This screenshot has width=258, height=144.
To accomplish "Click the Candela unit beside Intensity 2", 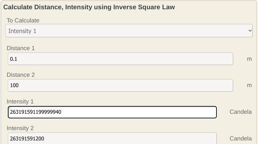I will 241,138.
